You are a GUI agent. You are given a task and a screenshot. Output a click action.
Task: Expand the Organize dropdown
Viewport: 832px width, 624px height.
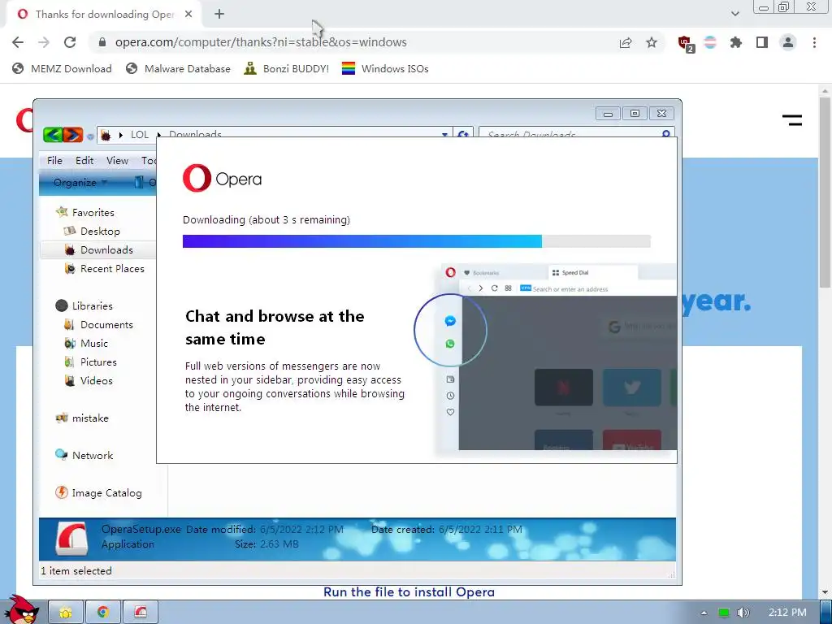coord(80,183)
